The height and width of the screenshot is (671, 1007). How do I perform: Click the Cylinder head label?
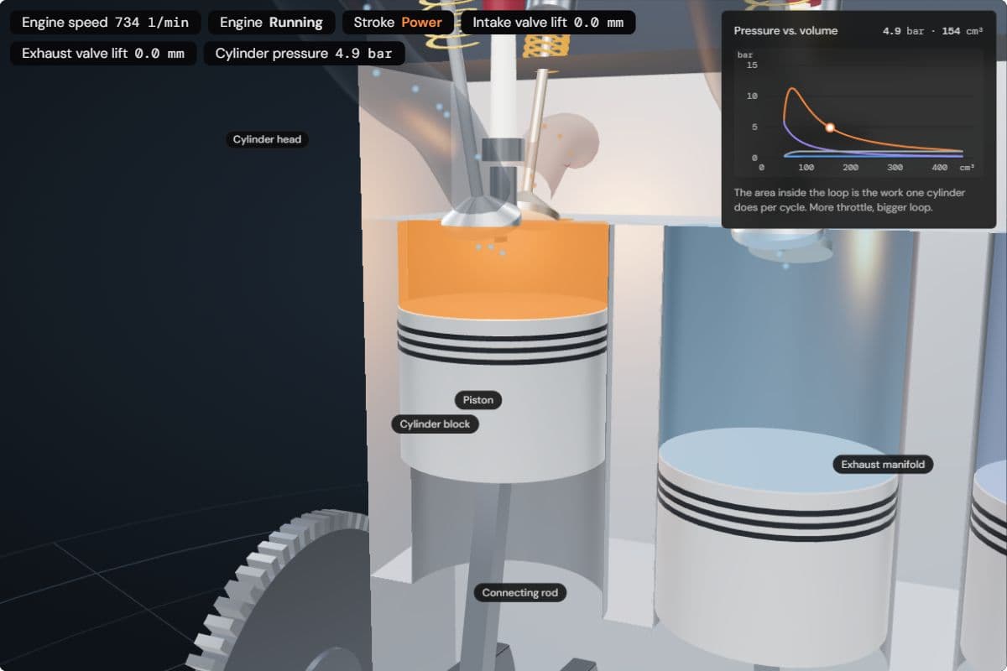coord(267,139)
